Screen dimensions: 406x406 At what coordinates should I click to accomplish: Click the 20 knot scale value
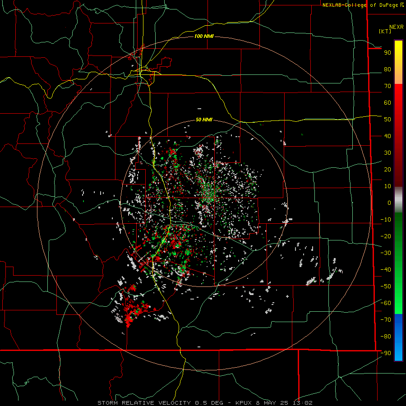388,170
